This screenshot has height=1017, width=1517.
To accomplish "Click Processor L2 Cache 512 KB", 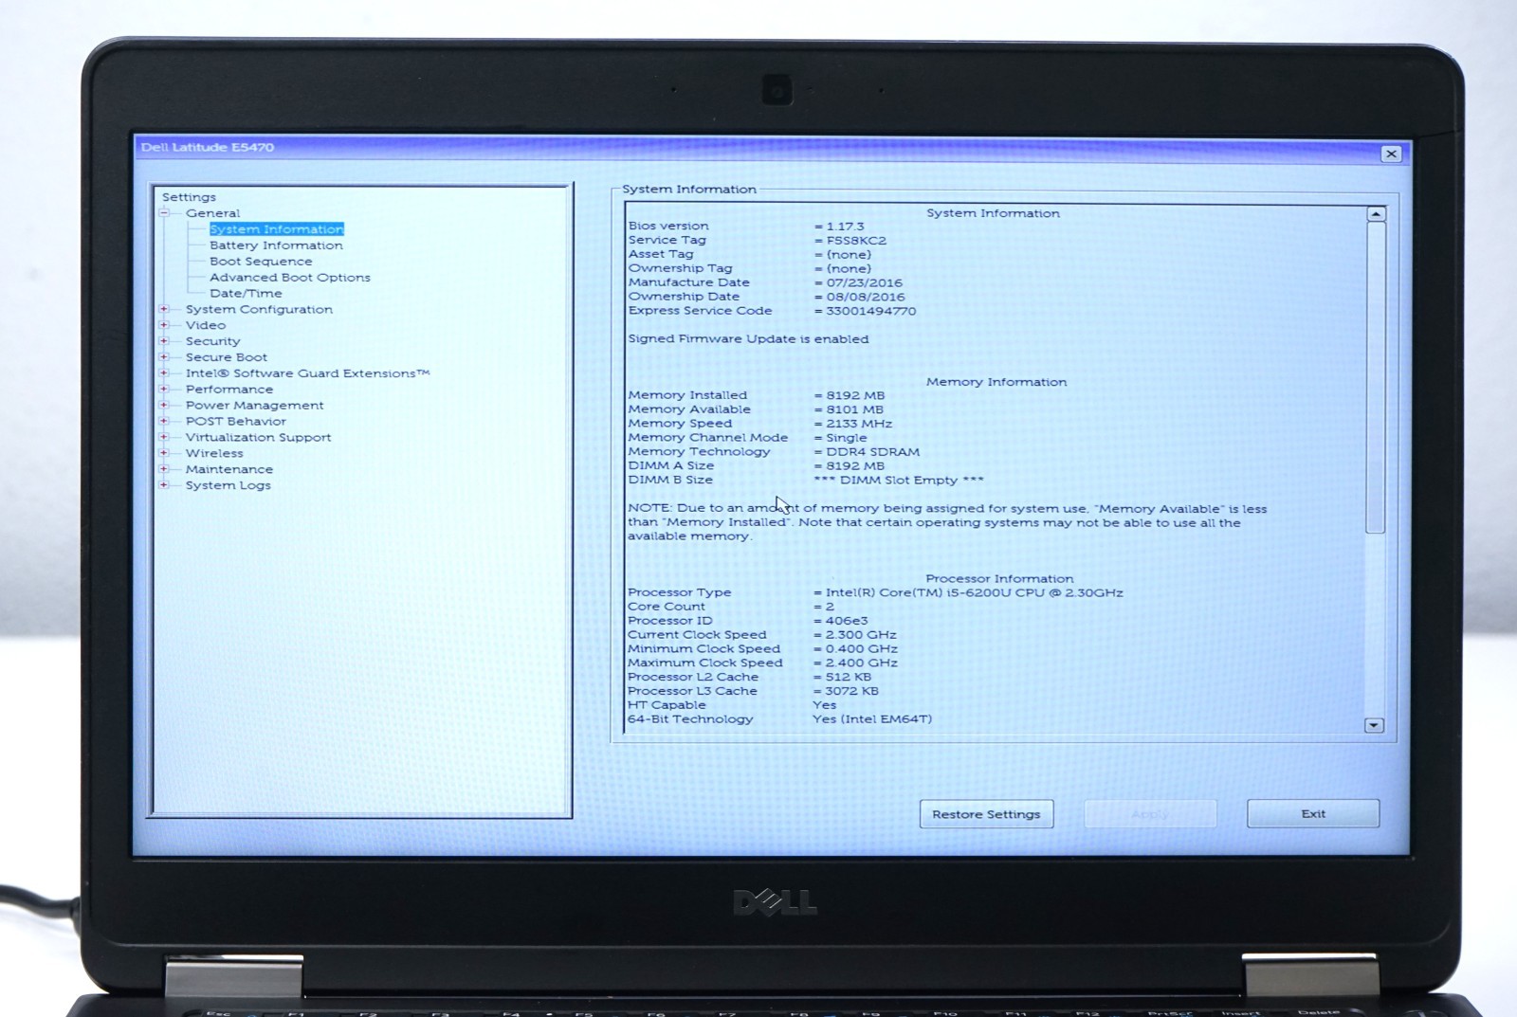I will [848, 677].
